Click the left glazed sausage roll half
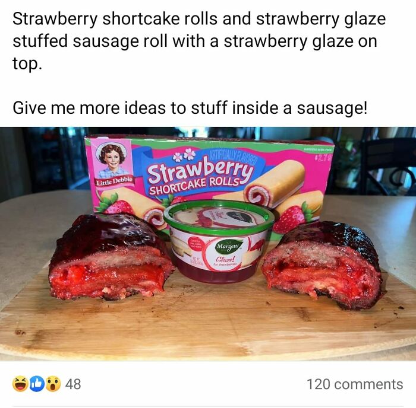The height and width of the screenshot is (408, 416). pos(112,257)
